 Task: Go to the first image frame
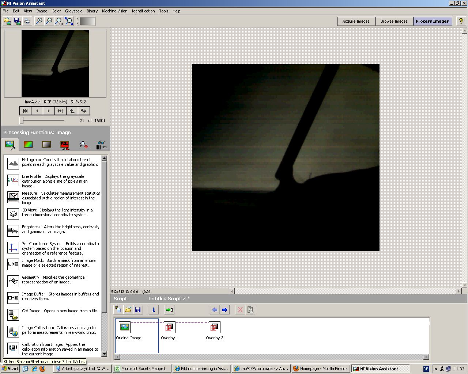click(25, 111)
